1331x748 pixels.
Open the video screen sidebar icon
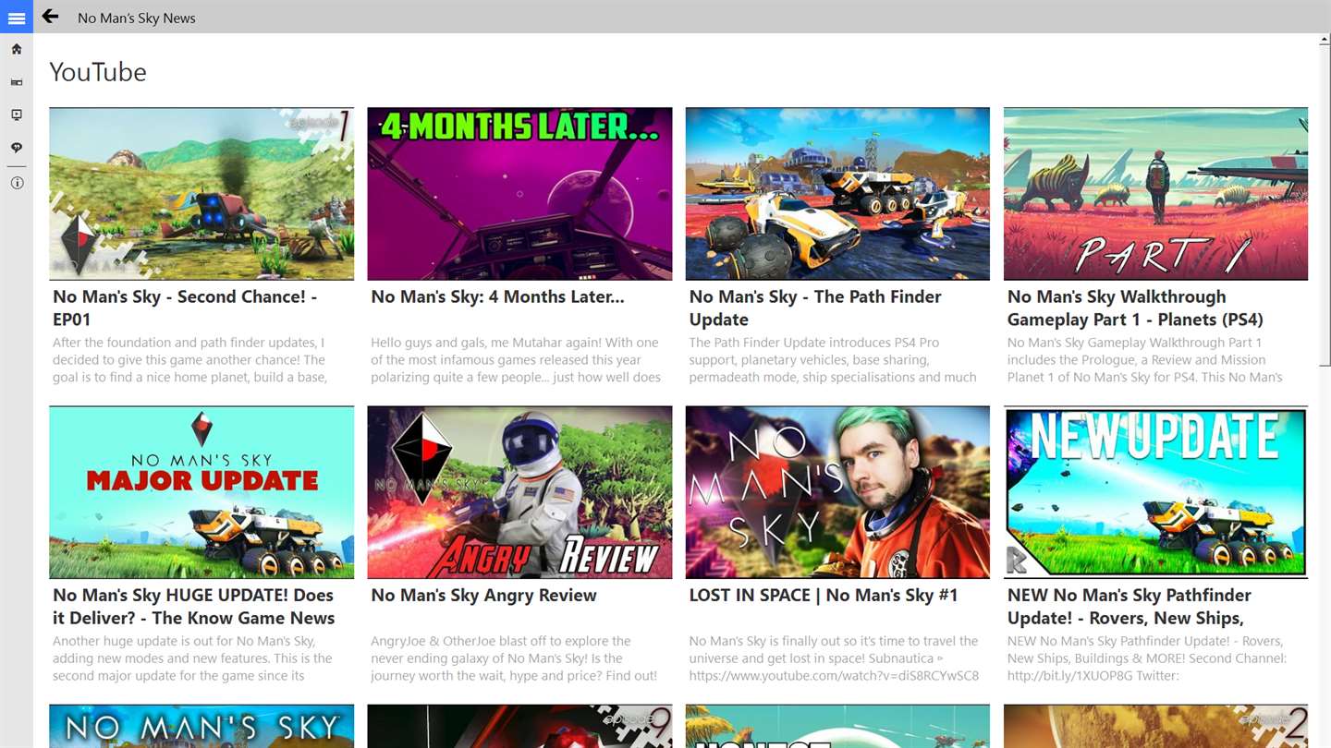17,115
